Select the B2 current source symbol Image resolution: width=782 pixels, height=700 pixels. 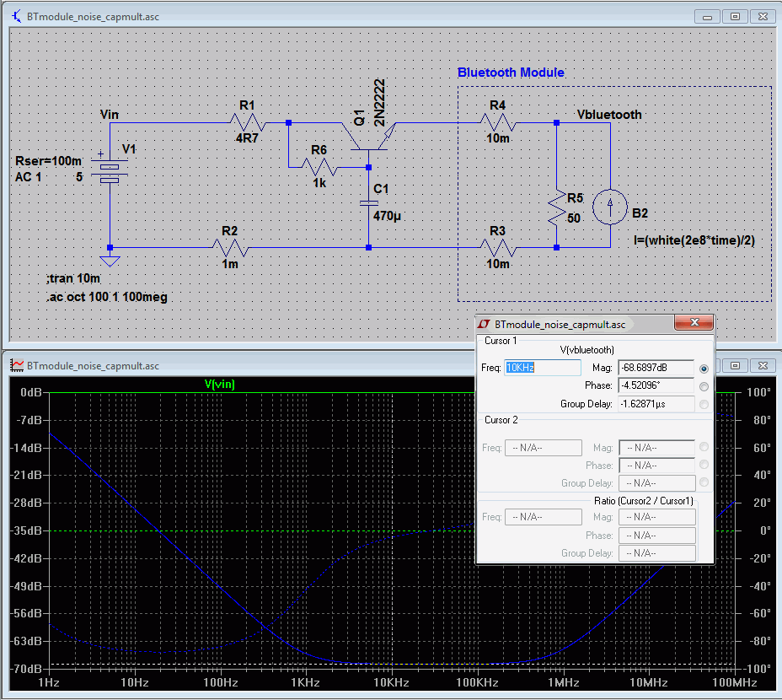[x=608, y=206]
